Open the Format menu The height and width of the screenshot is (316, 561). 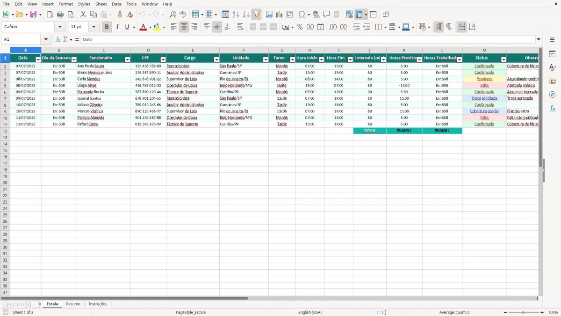coord(66,4)
